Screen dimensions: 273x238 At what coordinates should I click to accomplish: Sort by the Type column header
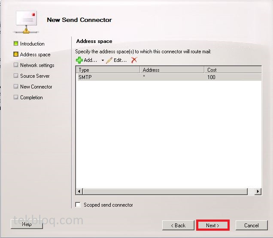point(108,70)
